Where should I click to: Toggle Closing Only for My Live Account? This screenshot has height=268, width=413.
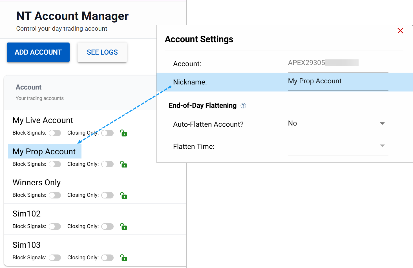point(107,133)
